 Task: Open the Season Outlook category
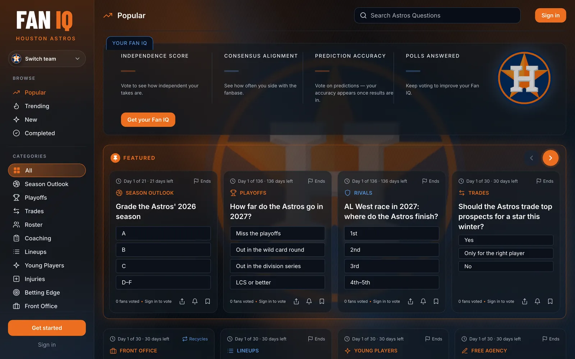(x=47, y=184)
